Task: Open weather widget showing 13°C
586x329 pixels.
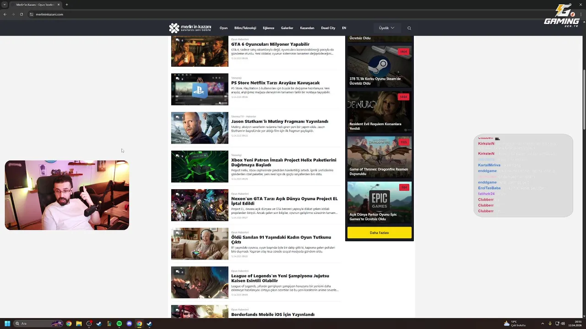Action: pos(515,324)
